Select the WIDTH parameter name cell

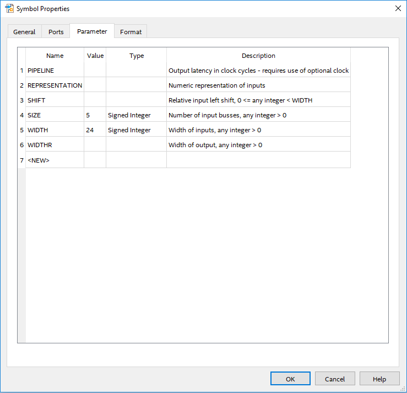55,130
